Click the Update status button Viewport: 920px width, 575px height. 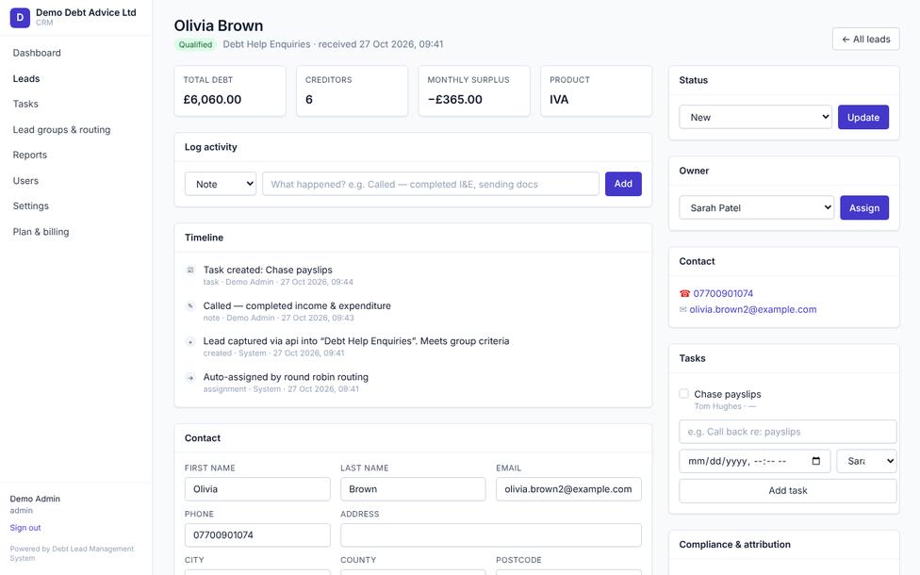[x=863, y=117]
